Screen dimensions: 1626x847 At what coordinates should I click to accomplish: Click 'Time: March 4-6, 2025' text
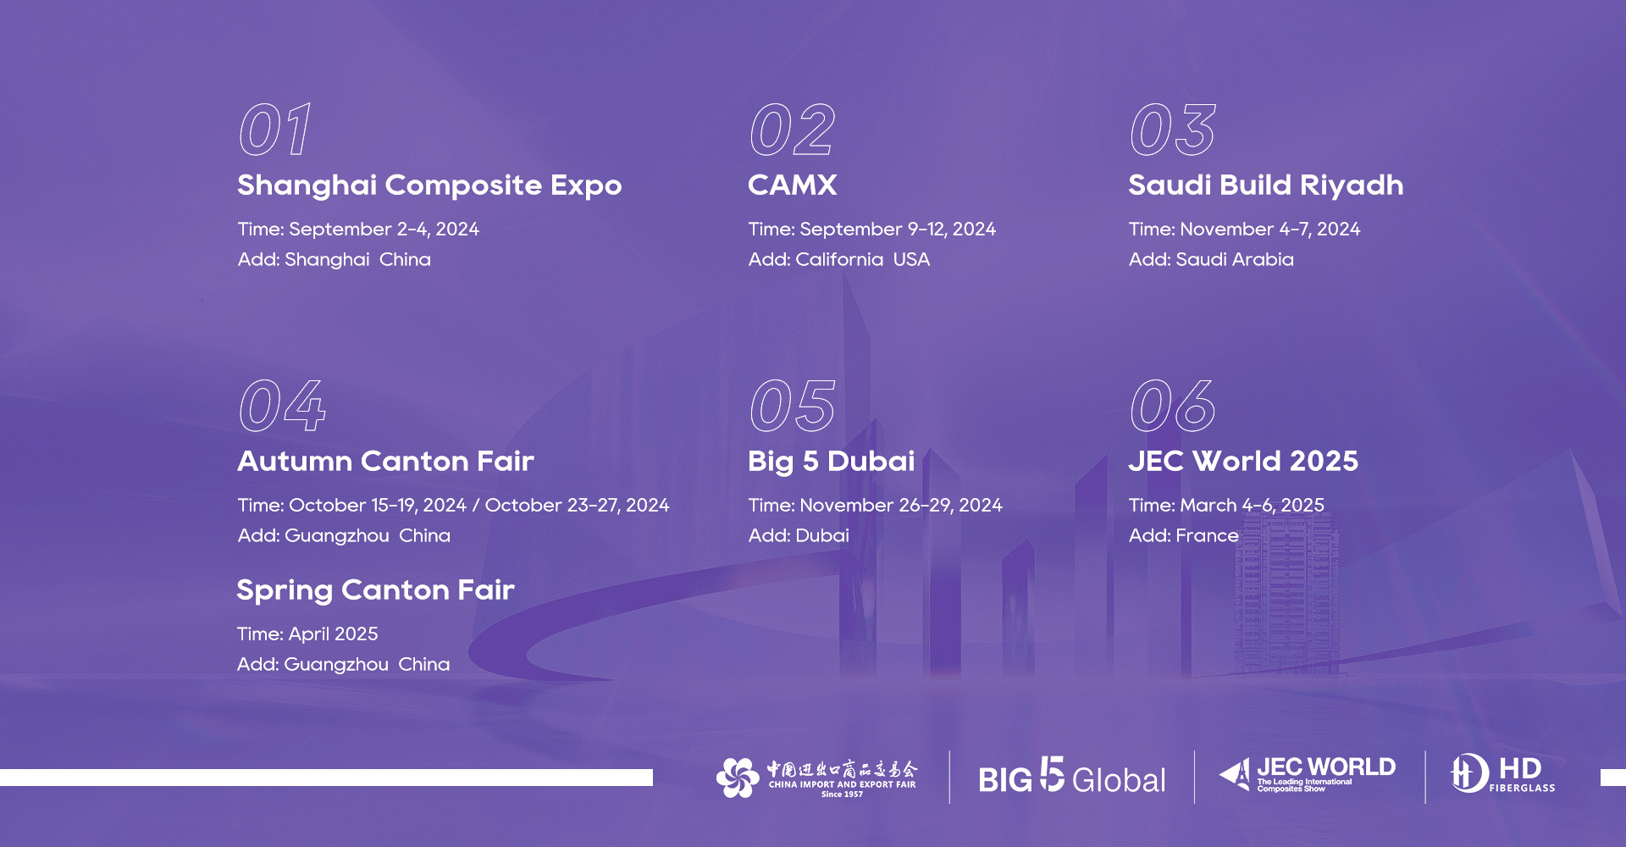(1226, 506)
